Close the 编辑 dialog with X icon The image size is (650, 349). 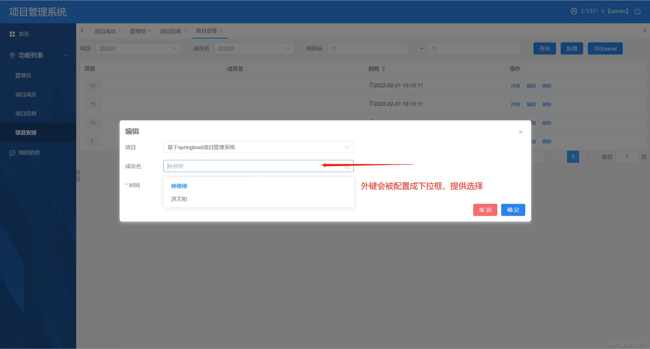[520, 132]
